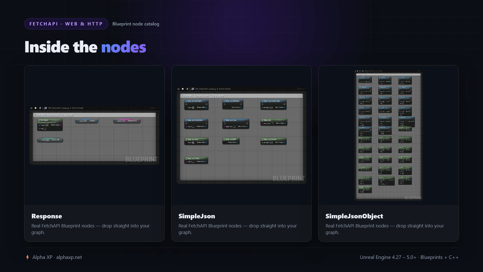Click the back arrow in Response graph toolbar

[36, 108]
